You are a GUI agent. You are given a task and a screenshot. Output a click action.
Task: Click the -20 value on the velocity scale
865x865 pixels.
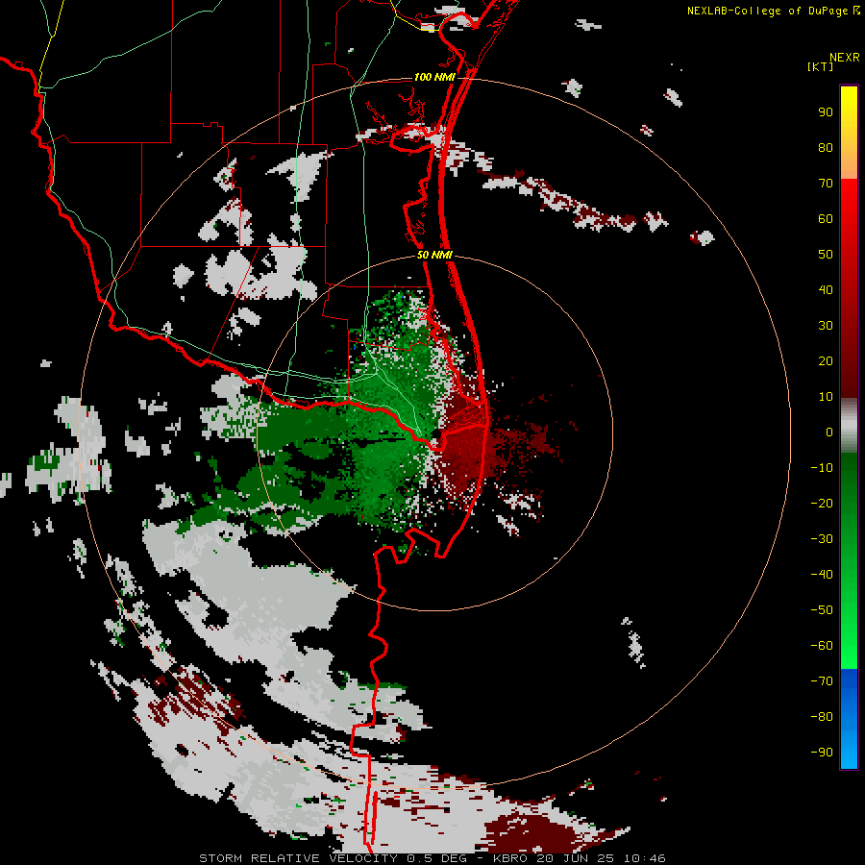pos(822,503)
